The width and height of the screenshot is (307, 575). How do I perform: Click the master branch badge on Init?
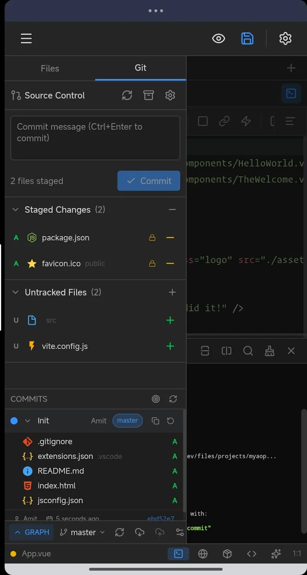[127, 421]
